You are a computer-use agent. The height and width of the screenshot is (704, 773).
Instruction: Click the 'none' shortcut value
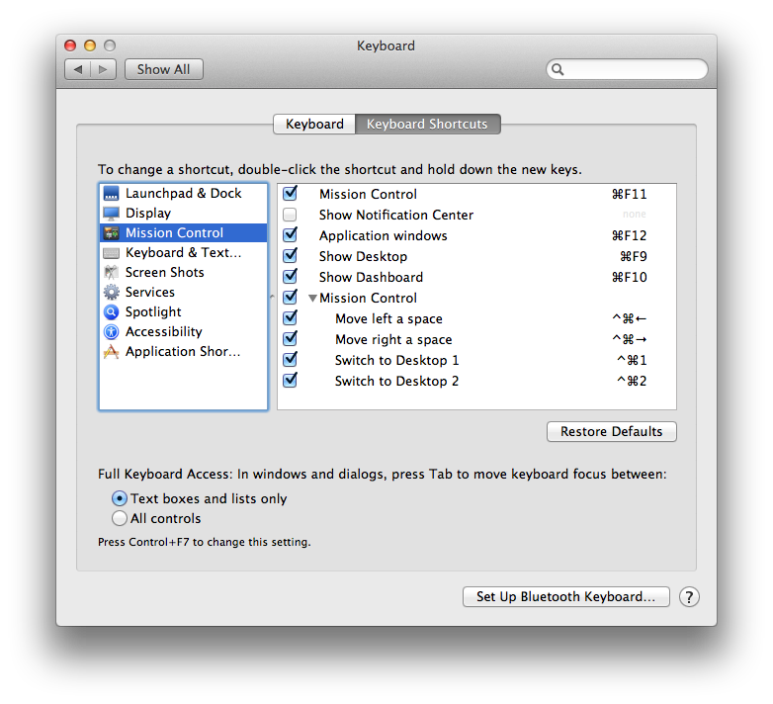point(634,214)
